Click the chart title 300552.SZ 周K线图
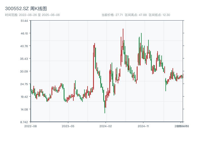 click(26, 9)
